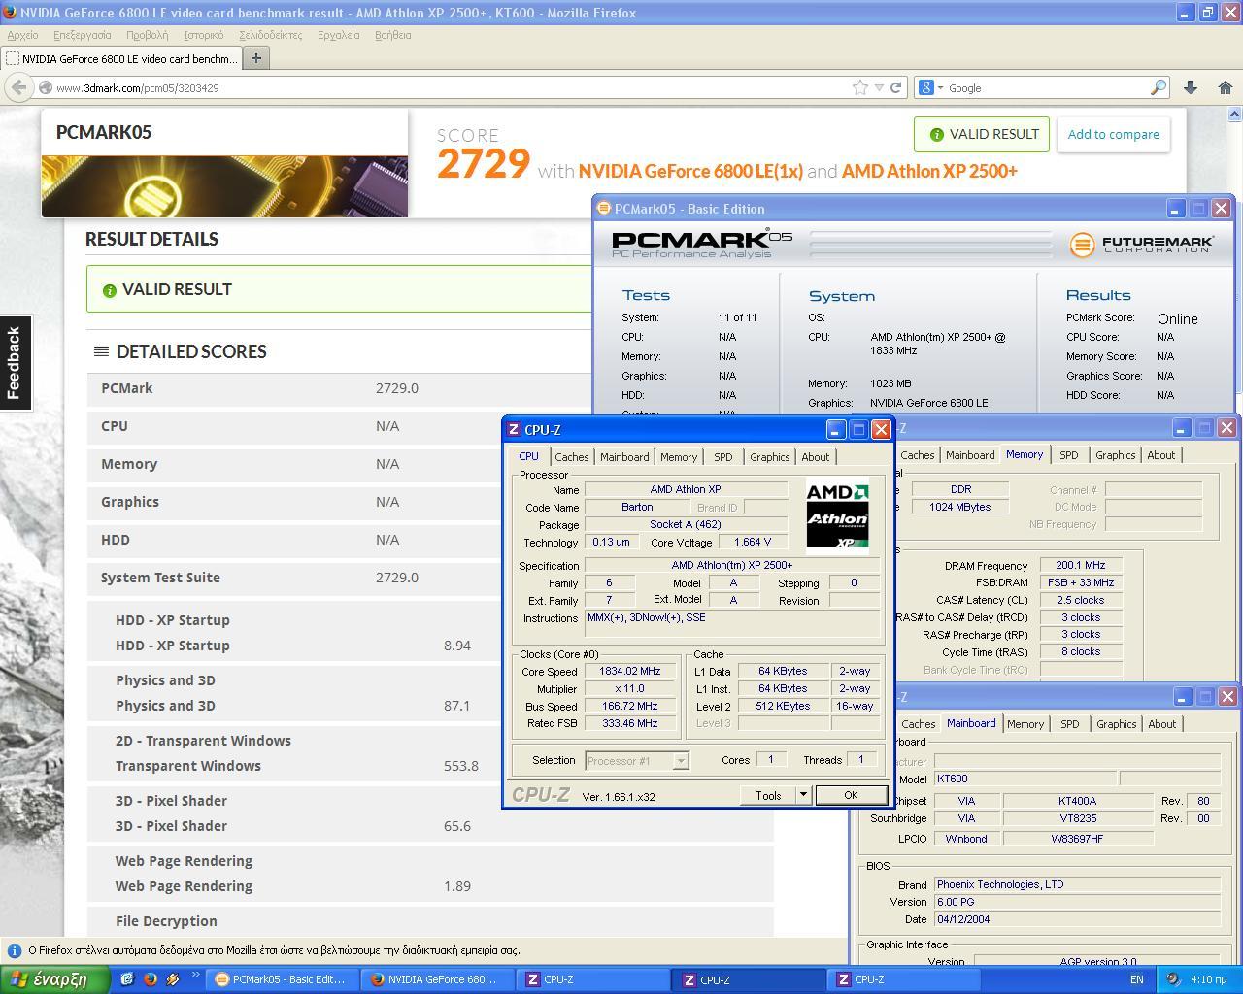Click the NVIDIA GeForce 680... taskbar button
Screen dimensions: 1243x994
tap(435, 979)
